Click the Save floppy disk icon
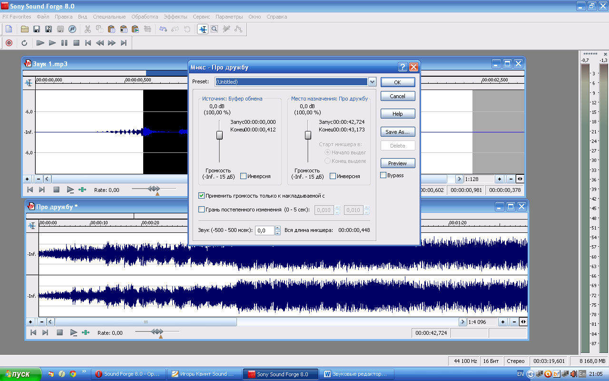Viewport: 609px width, 381px height. 37,29
